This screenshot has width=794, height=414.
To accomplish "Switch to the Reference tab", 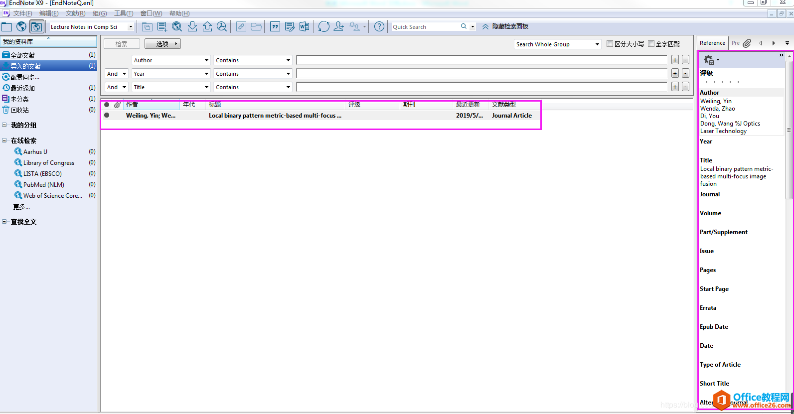I will (x=712, y=43).
